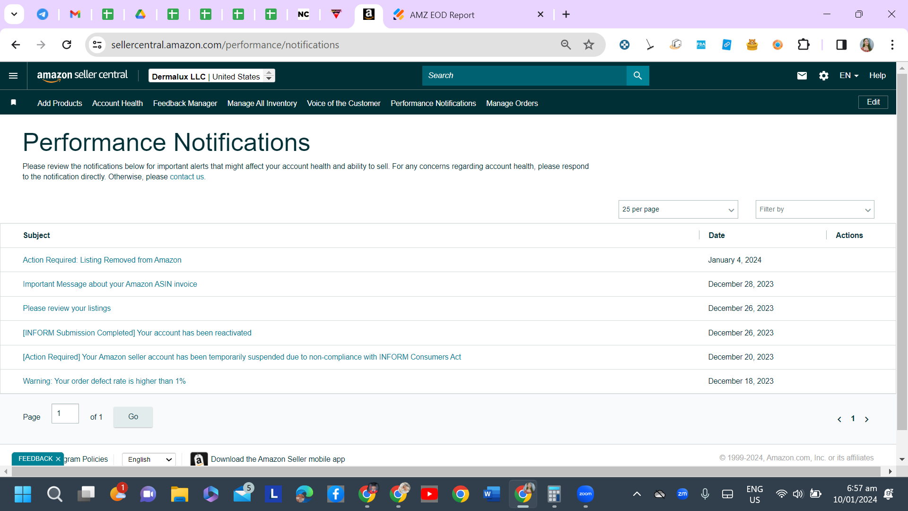Click Add Products in navigation bar
This screenshot has height=511, width=908.
(60, 103)
